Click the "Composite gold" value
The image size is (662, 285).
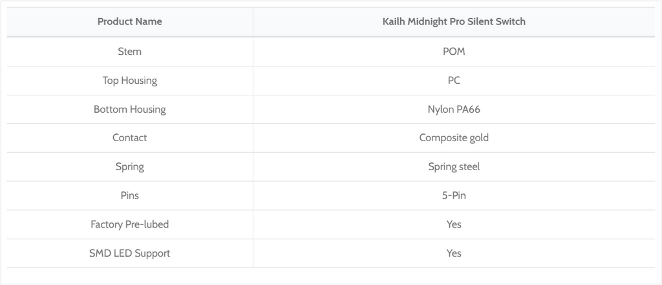pyautogui.click(x=454, y=138)
